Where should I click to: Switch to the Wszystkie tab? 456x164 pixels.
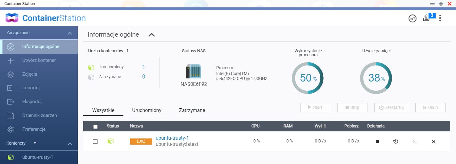coord(103,110)
